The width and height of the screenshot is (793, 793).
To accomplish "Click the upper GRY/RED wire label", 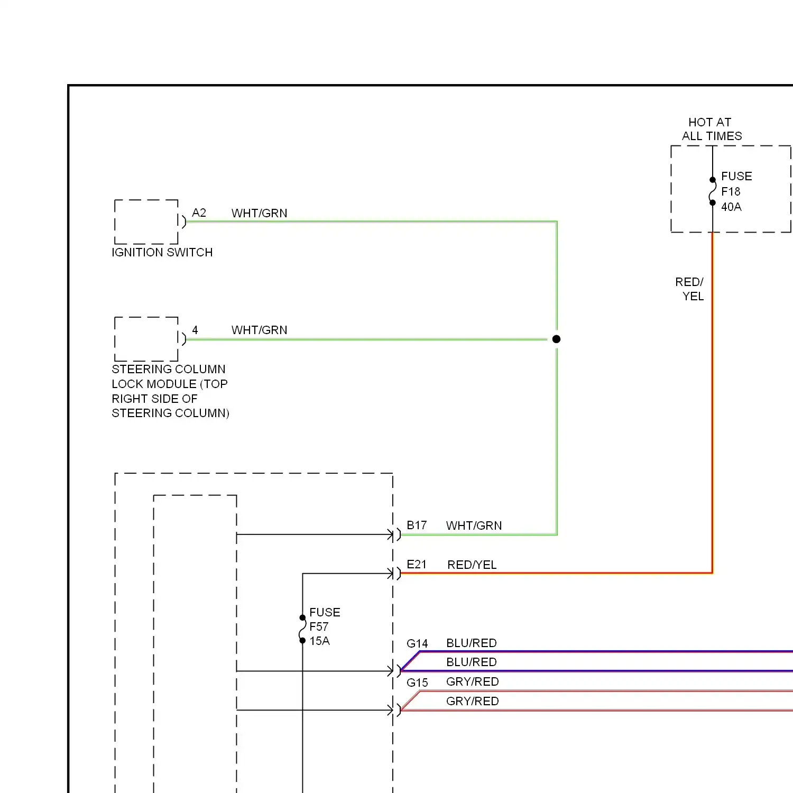I will click(x=473, y=682).
